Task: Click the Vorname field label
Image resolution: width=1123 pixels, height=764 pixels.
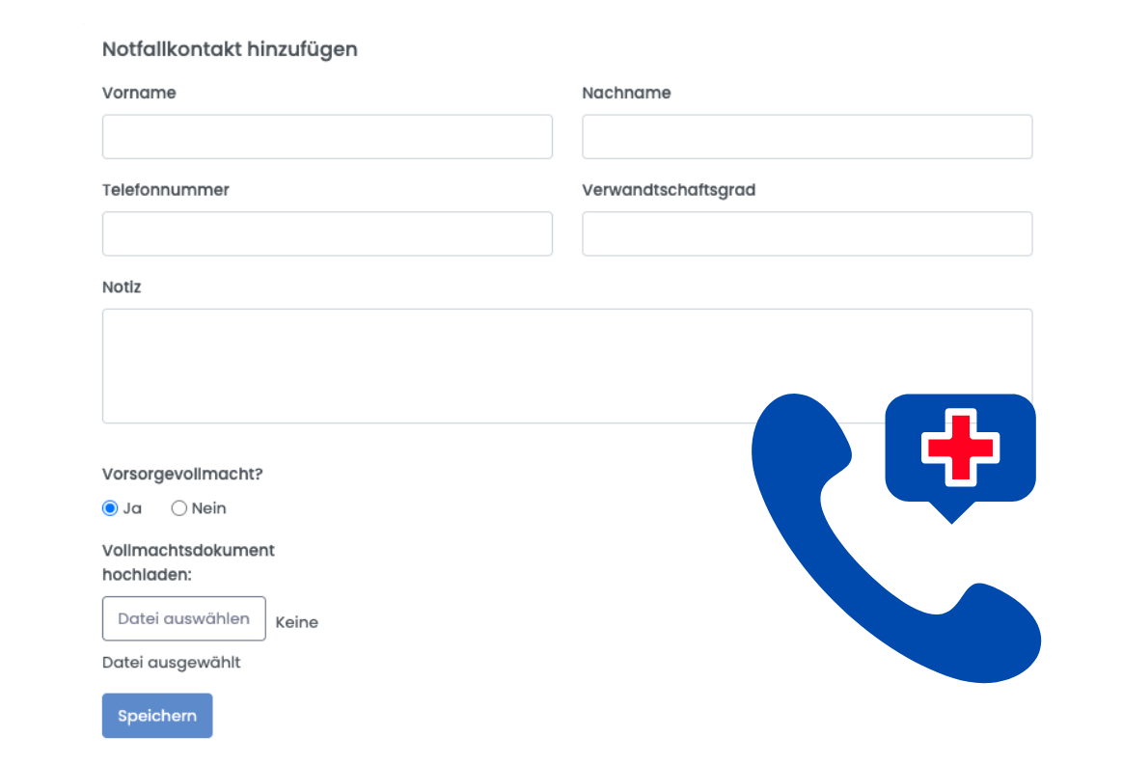Action: point(139,93)
